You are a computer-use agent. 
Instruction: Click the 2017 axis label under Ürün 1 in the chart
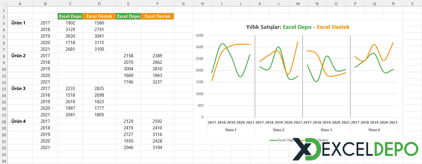(212, 123)
